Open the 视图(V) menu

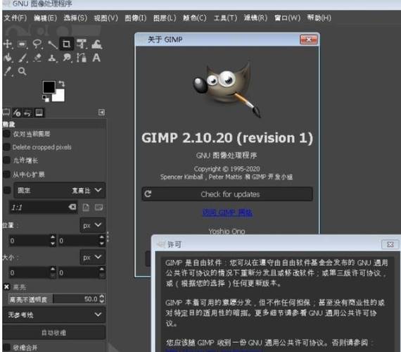click(x=106, y=18)
